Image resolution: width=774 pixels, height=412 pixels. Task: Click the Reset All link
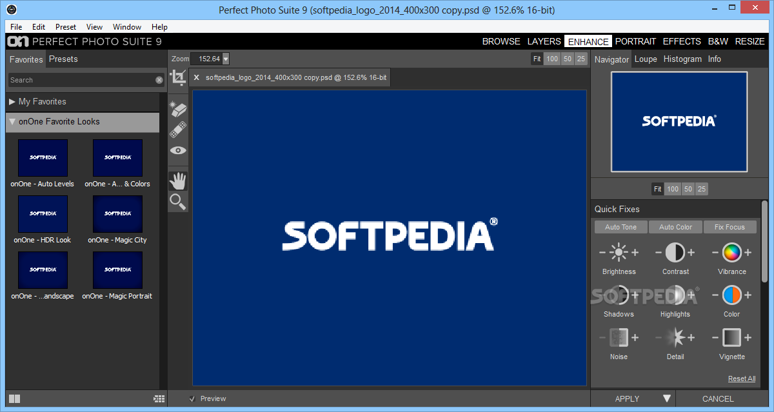coord(742,378)
